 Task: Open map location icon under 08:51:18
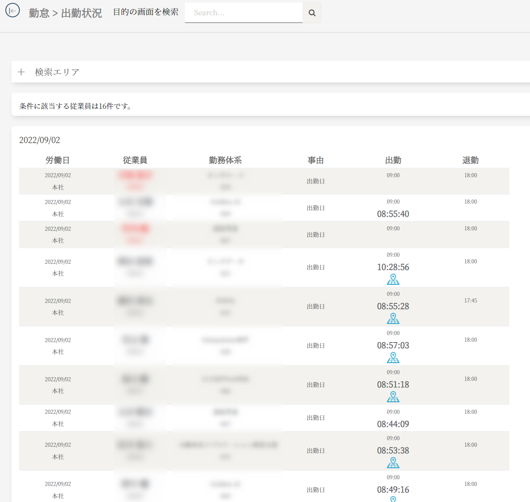[x=393, y=397]
